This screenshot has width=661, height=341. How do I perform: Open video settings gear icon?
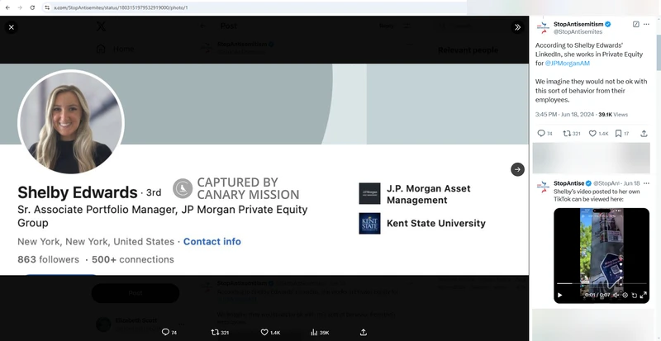[625, 295]
